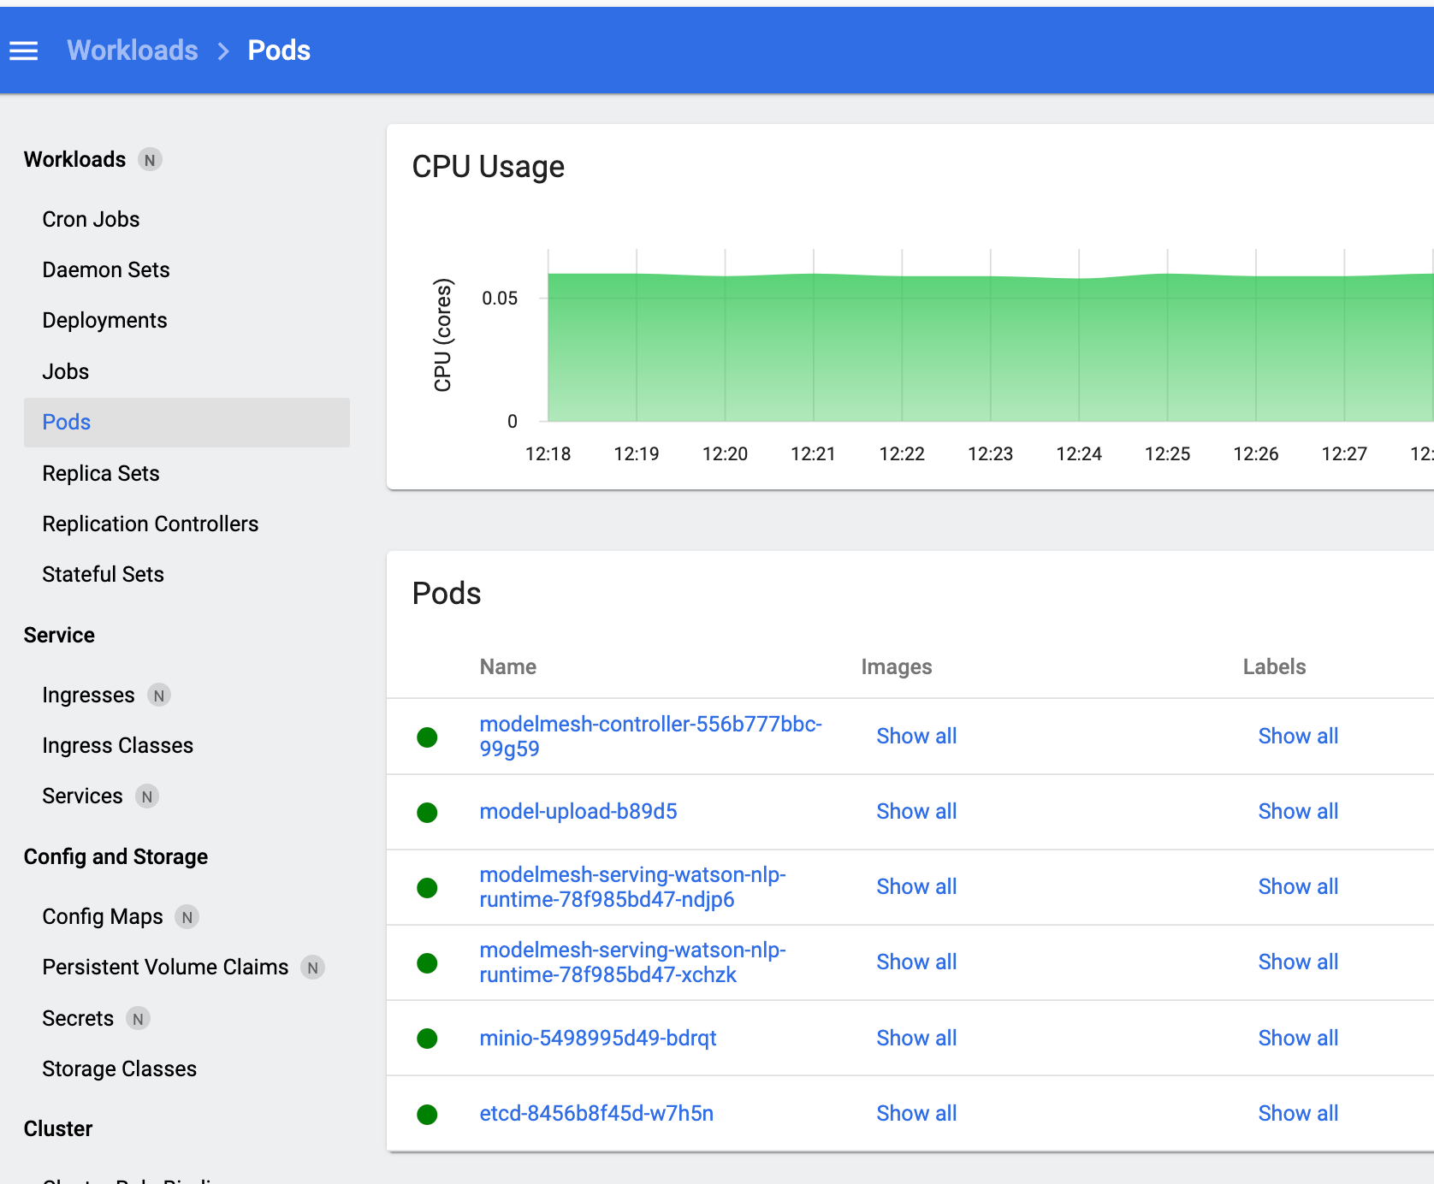Click the status dot next to etcd-8456b8f45d-w7h5n
1434x1184 pixels.
(427, 1114)
